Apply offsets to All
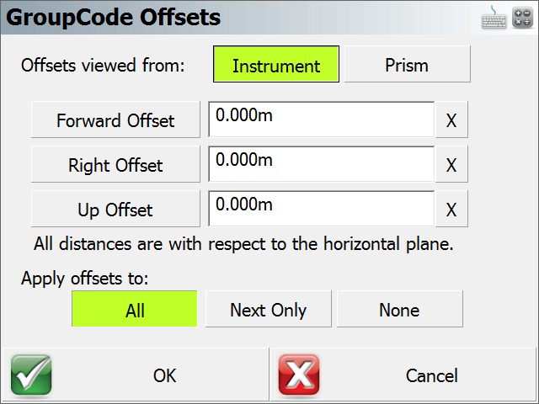539x404 pixels. point(135,309)
